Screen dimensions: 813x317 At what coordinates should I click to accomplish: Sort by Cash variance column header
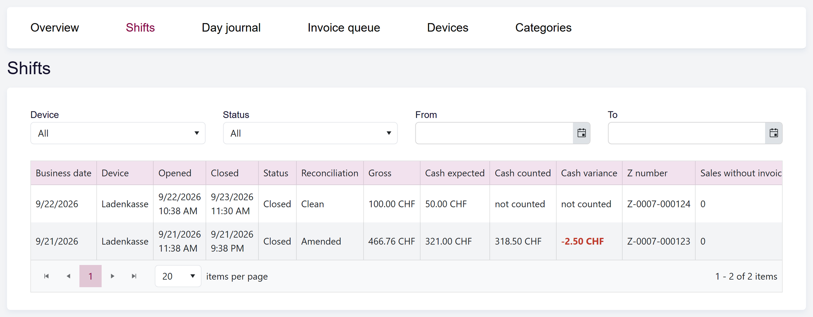point(589,173)
